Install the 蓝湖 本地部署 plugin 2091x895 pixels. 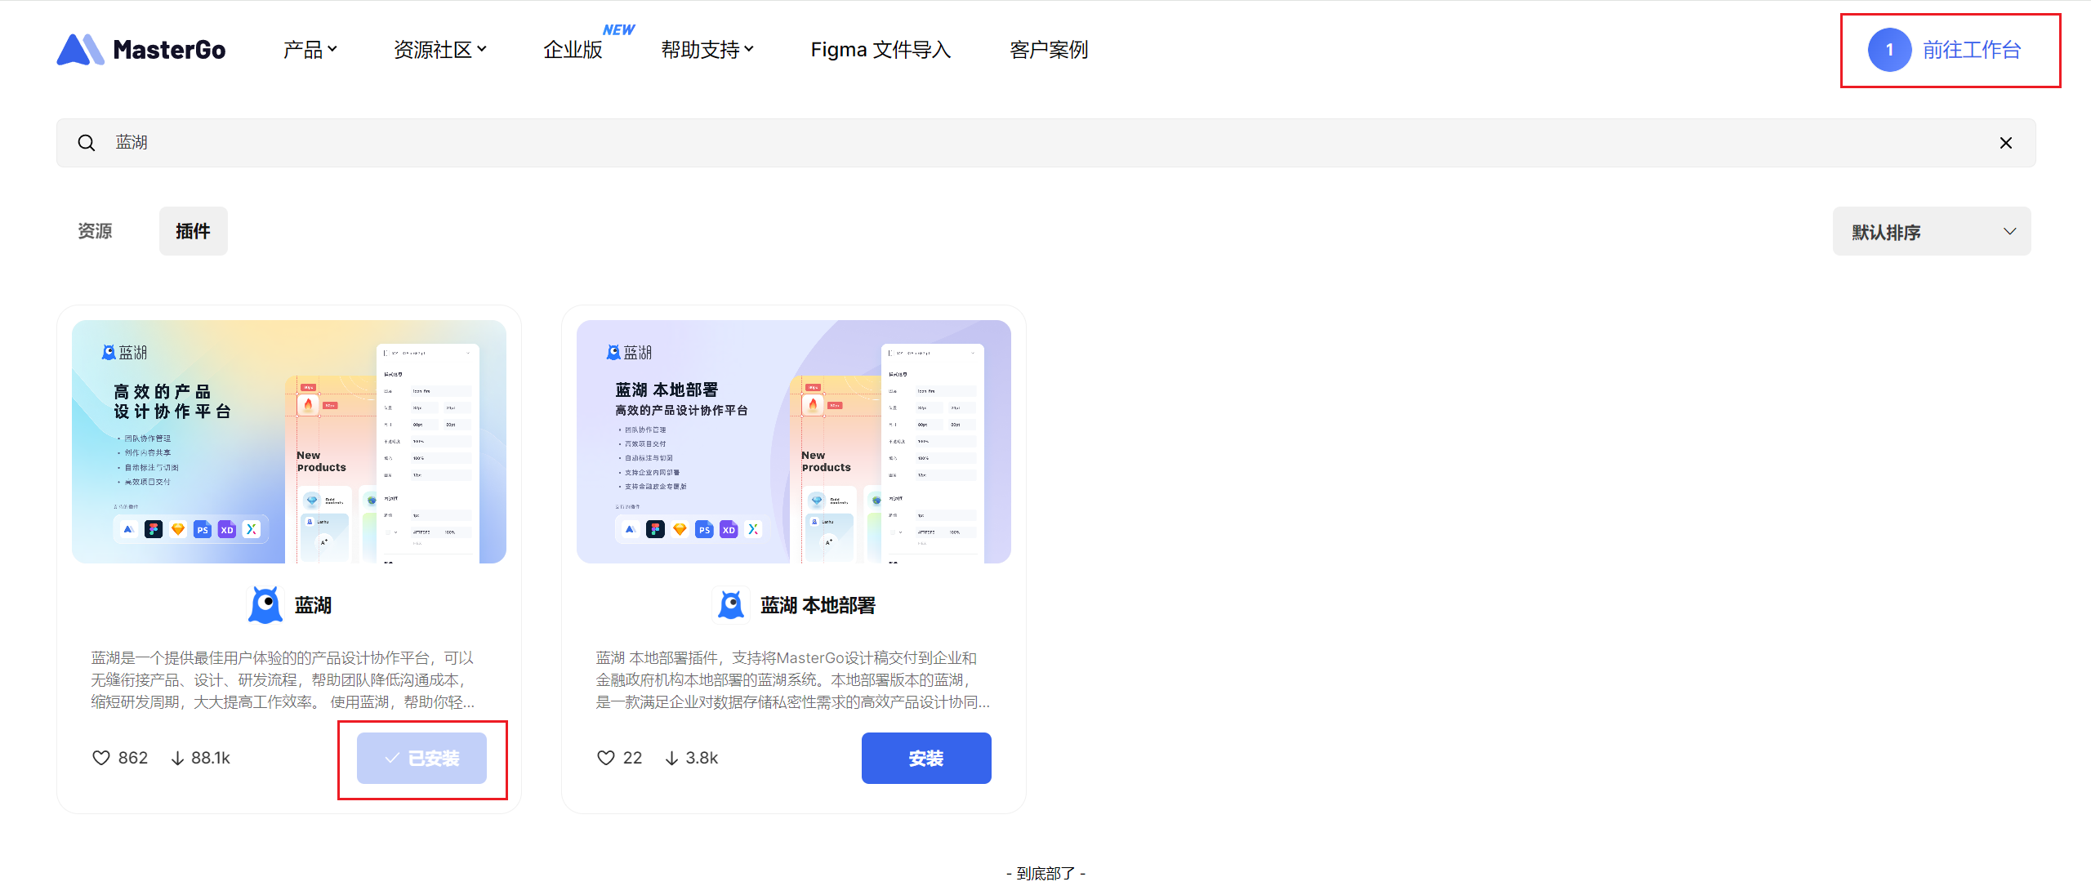926,758
